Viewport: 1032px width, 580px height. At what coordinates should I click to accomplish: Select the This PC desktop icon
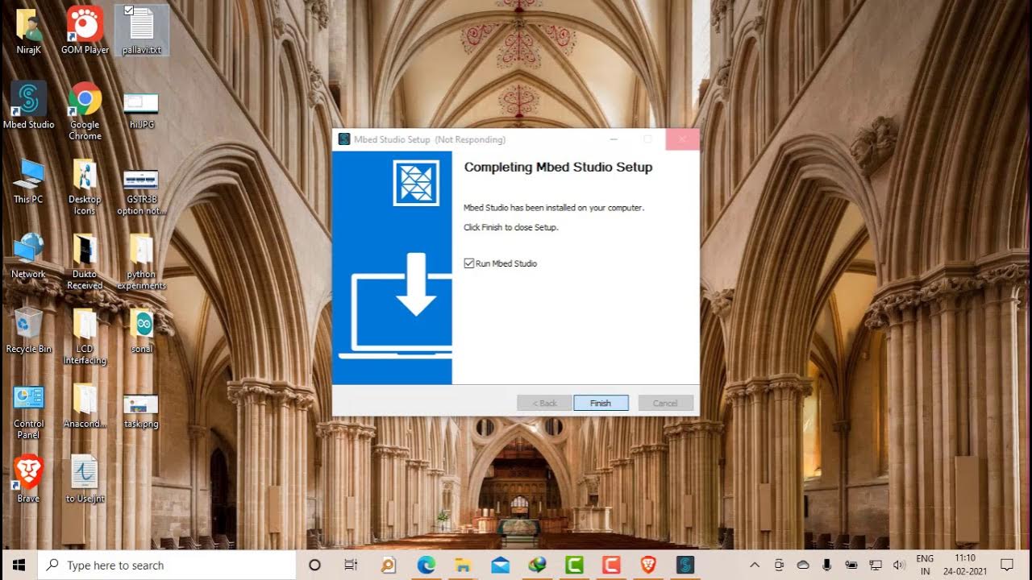(28, 181)
